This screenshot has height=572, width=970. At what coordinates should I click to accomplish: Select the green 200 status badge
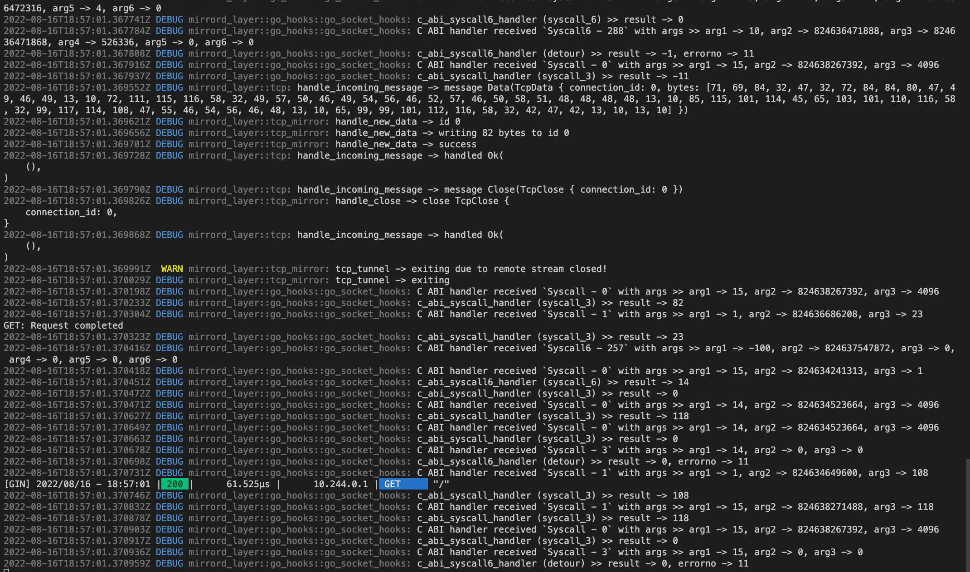pyautogui.click(x=175, y=484)
